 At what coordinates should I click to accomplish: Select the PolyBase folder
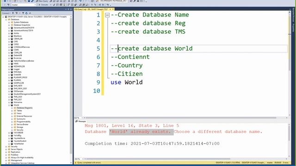pyautogui.click(x=14, y=155)
